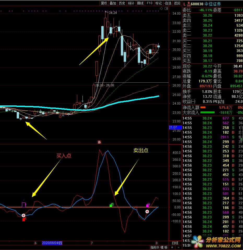Click the 标记 mark menu
Image resolution: width=243 pixels, height=250 pixels.
click(x=158, y=3)
